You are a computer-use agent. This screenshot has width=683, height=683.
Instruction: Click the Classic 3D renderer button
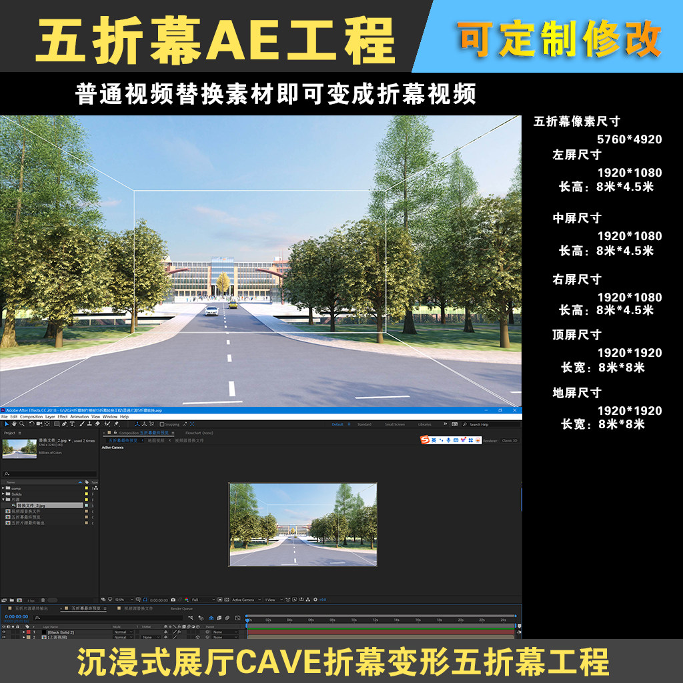[x=510, y=441]
